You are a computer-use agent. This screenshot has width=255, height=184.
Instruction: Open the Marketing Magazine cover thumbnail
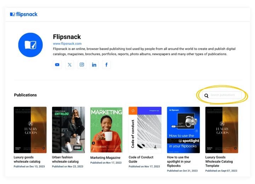[x=106, y=130]
